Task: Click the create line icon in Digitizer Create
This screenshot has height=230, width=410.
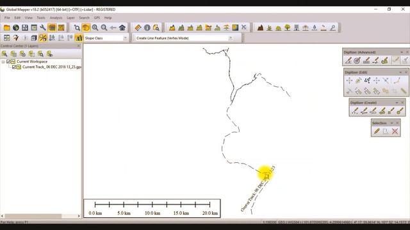Action: pos(364,111)
